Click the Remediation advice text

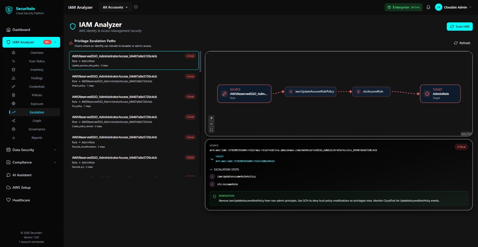[329, 201]
